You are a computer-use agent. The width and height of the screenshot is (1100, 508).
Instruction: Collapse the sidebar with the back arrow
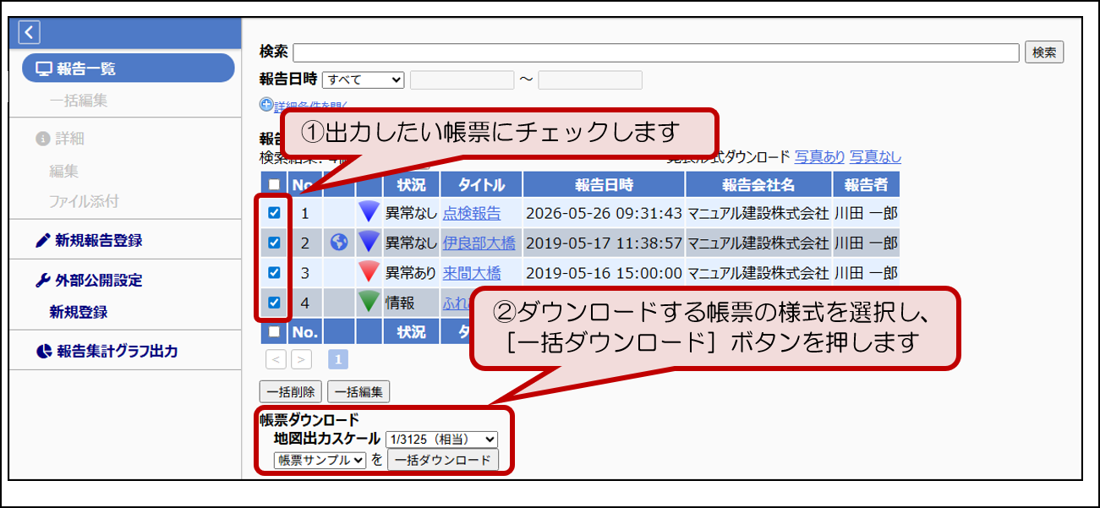pos(30,32)
